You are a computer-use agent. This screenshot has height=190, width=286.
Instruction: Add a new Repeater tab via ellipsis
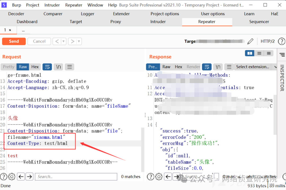(x=23, y=31)
